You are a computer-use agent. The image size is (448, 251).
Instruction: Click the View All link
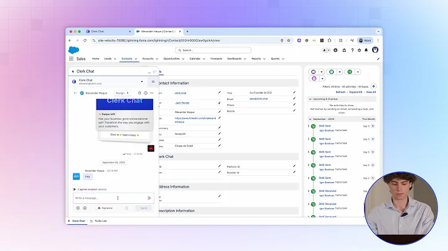click(371, 92)
